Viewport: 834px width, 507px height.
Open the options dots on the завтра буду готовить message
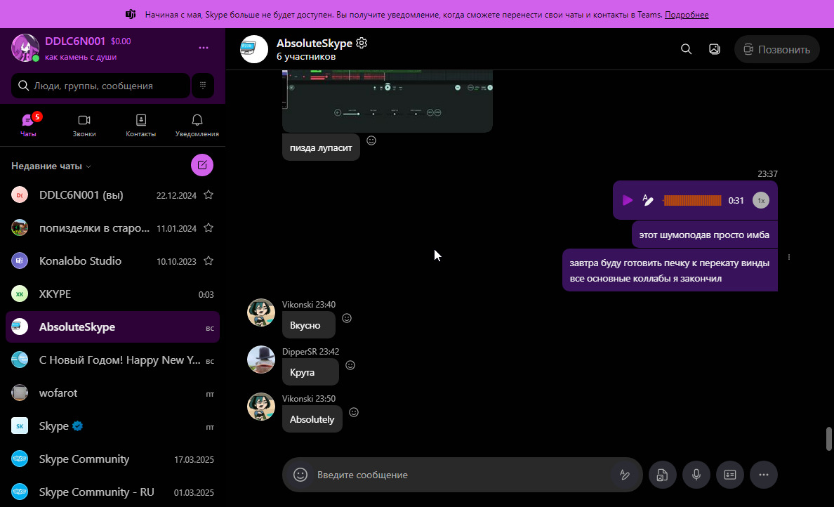(789, 257)
